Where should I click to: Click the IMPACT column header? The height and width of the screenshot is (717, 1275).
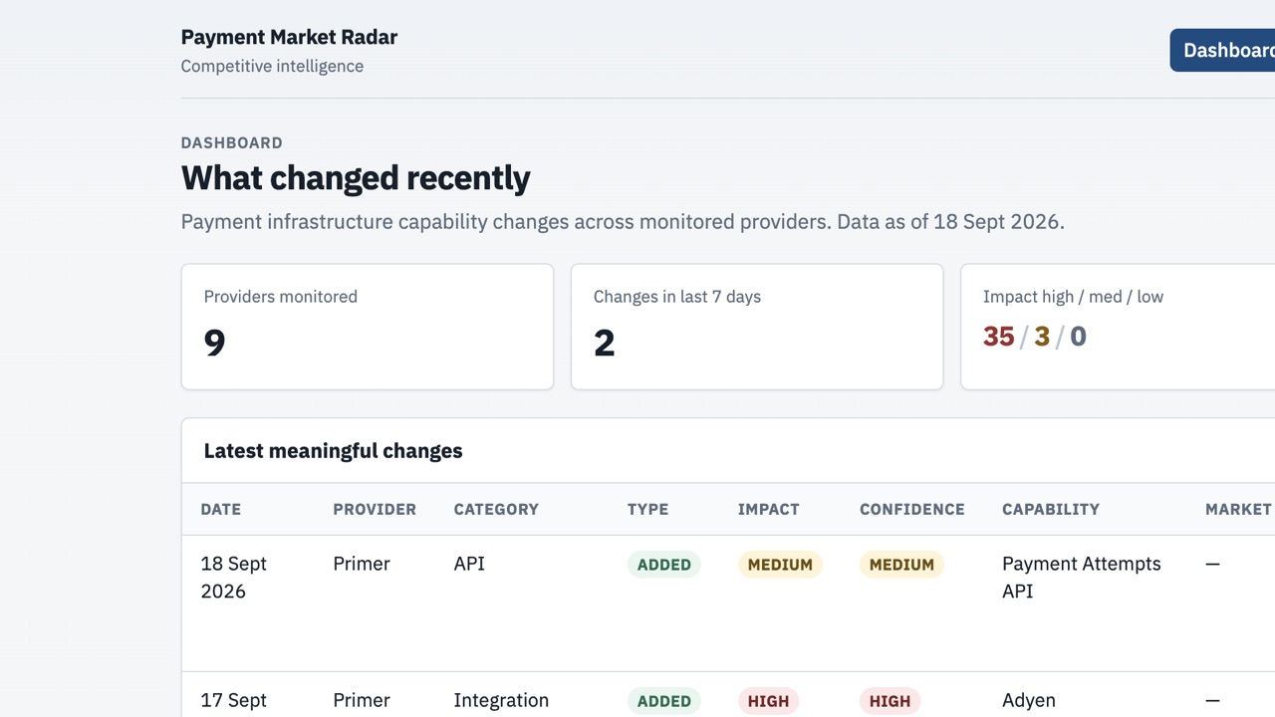[x=769, y=509]
